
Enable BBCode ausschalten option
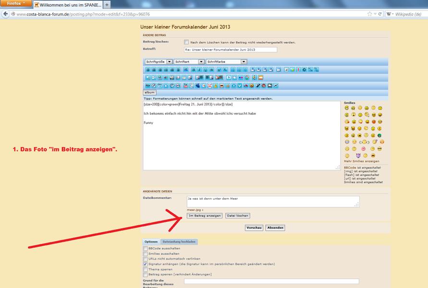tap(146, 248)
